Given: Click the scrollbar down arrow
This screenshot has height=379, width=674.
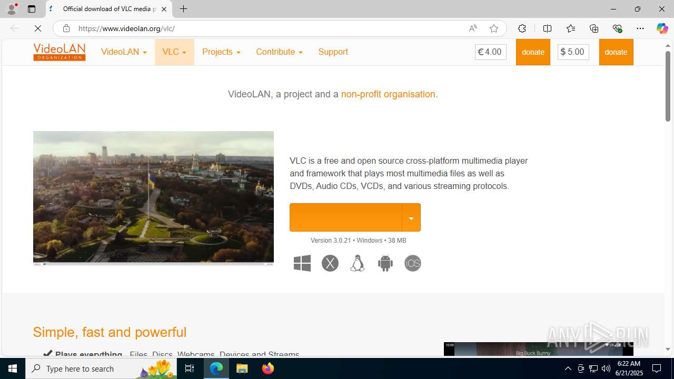Looking at the screenshot, I should 668,349.
